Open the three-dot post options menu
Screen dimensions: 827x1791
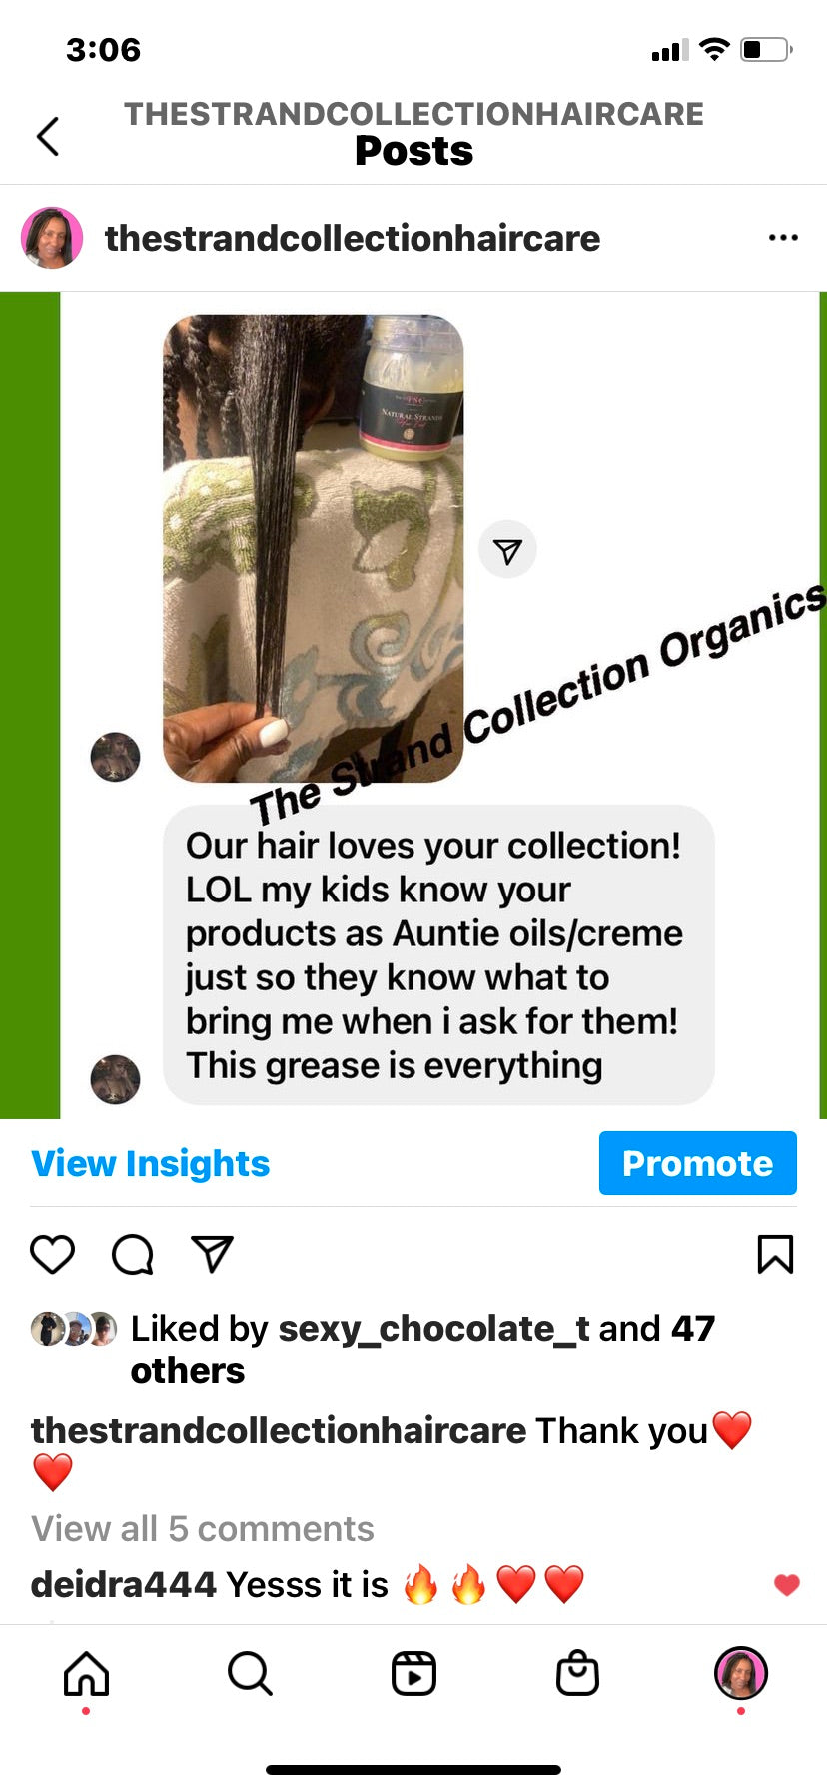tap(783, 238)
